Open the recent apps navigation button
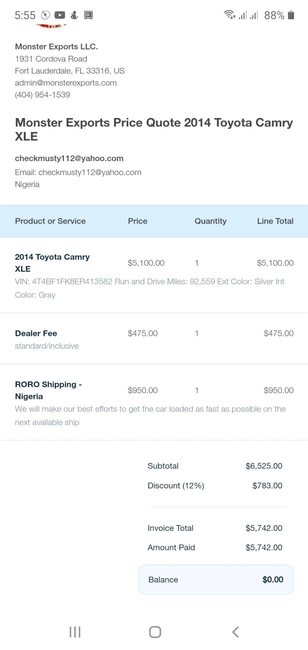The image size is (308, 650). tap(75, 632)
